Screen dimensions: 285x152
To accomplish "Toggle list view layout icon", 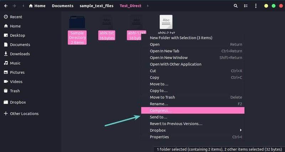I will coord(246,6).
